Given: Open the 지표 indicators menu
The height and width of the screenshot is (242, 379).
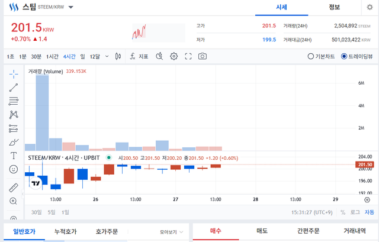Looking at the screenshot, I should [x=139, y=57].
